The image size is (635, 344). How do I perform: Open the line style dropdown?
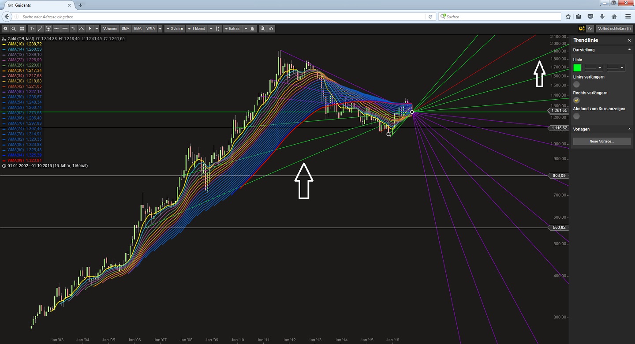click(594, 68)
